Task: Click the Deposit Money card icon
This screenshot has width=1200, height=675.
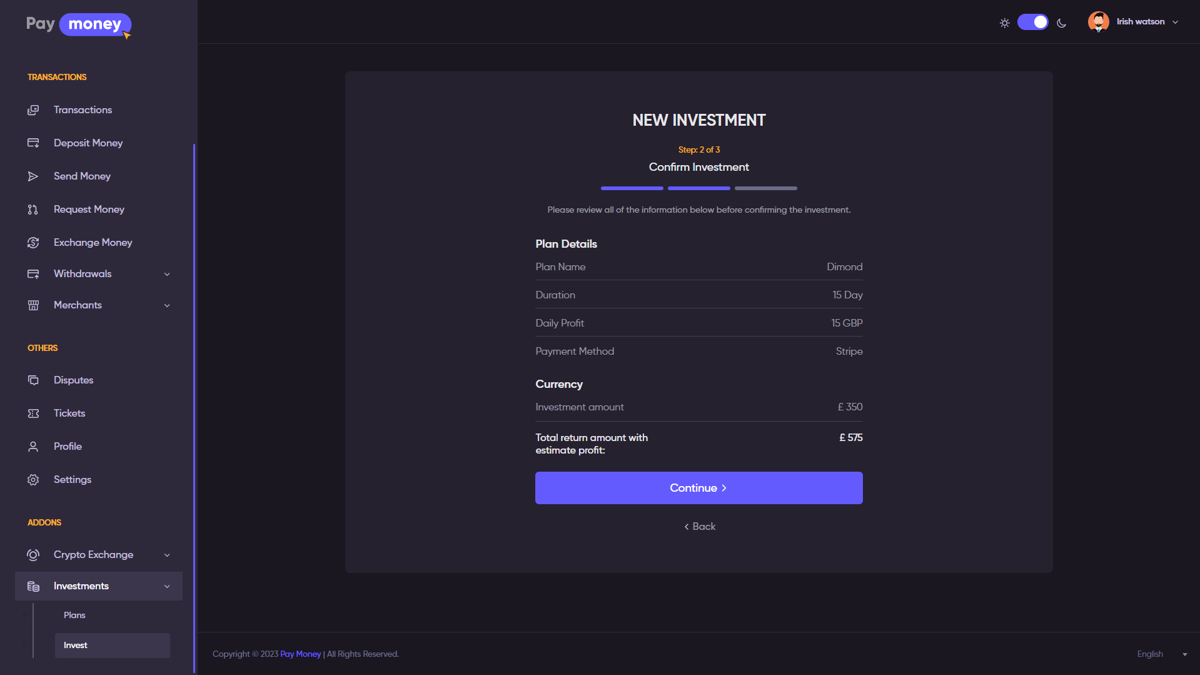Action: pos(33,143)
